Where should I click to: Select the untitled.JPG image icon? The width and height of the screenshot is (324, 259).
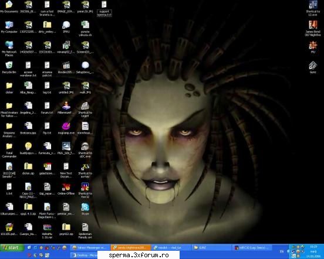click(66, 88)
